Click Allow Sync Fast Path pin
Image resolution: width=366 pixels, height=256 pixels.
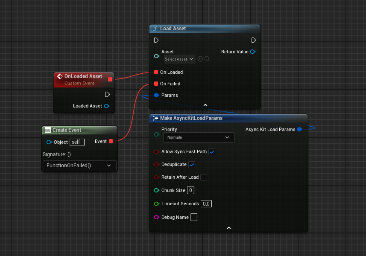[157, 152]
